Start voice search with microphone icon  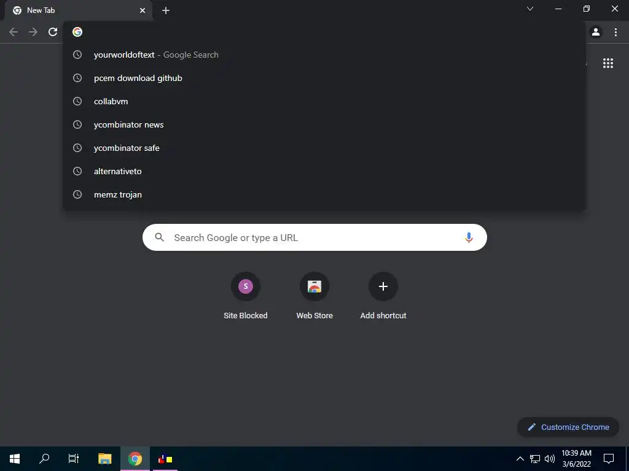[x=469, y=237]
